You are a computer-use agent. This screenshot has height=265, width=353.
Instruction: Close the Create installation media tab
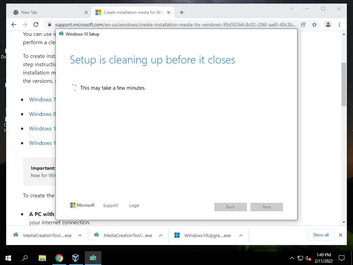pos(168,12)
